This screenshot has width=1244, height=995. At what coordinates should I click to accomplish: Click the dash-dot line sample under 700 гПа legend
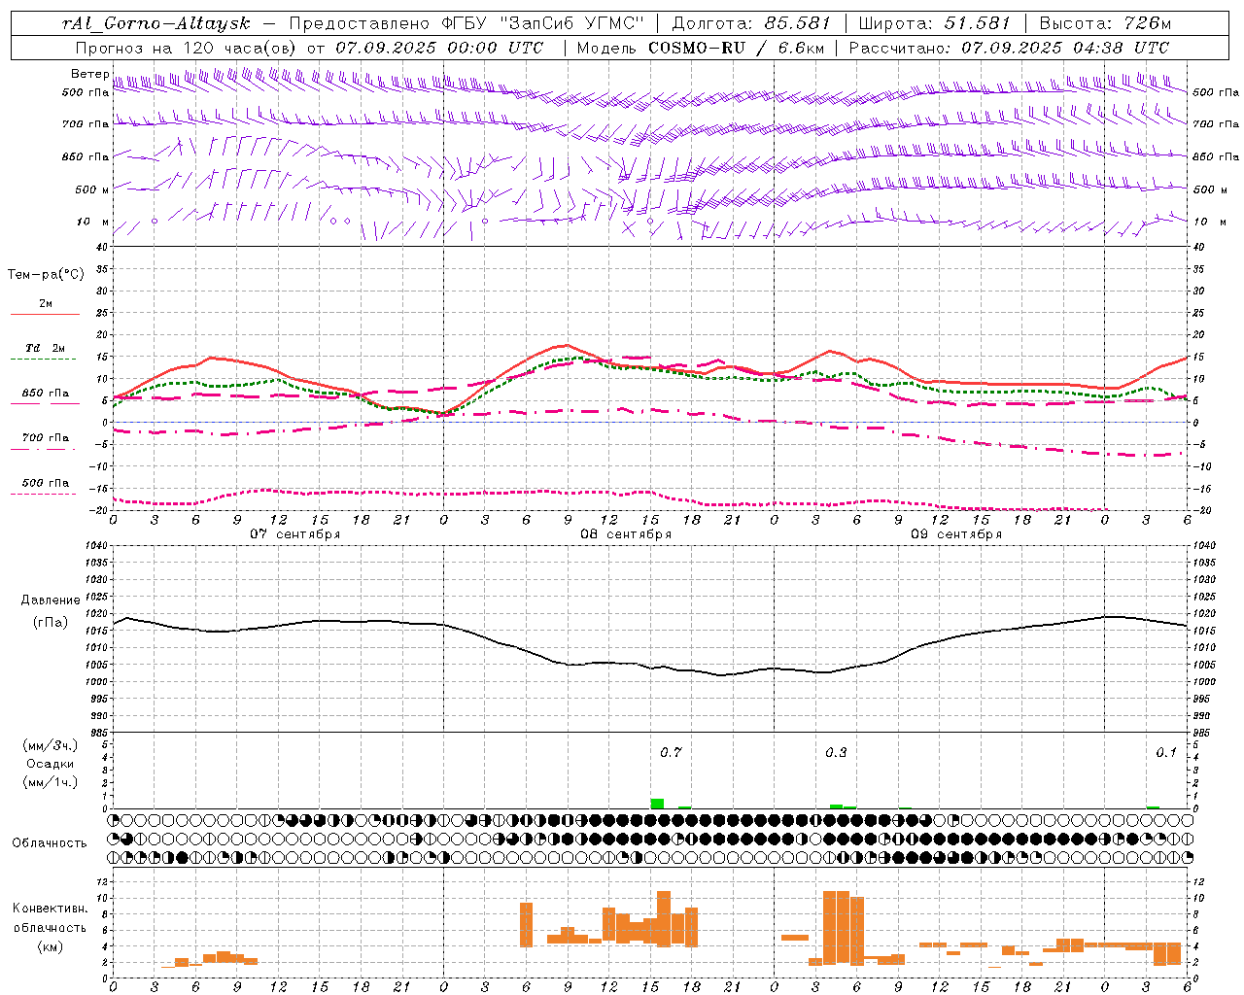pos(45,449)
